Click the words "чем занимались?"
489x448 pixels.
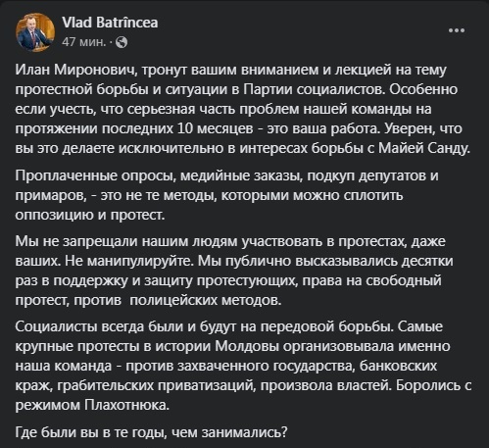click(229, 432)
